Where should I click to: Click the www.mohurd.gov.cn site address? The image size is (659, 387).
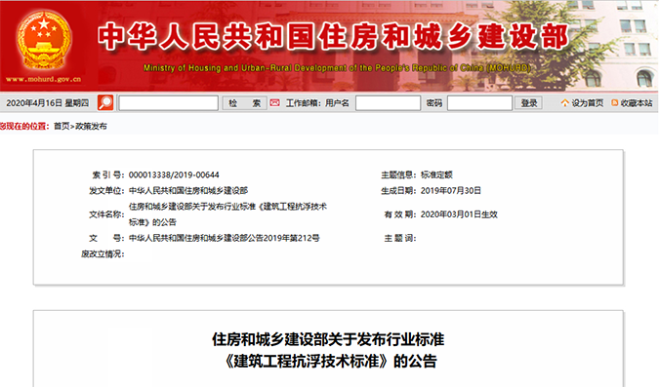click(43, 79)
